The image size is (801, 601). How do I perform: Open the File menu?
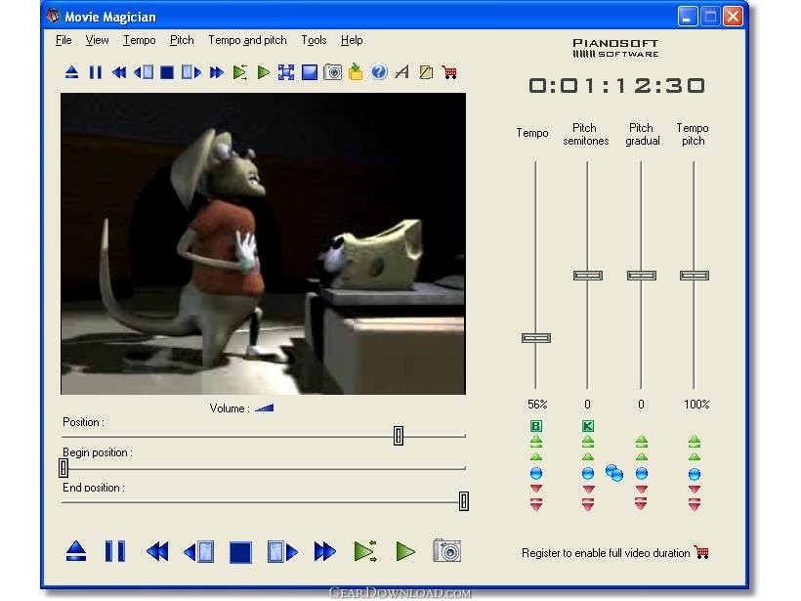coord(63,40)
